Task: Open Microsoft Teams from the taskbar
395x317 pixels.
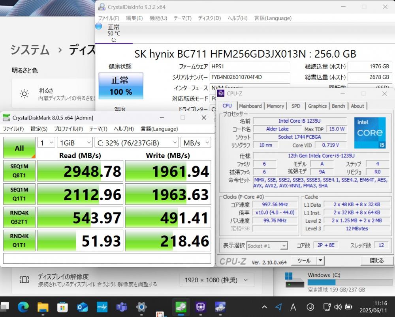Action: [x=122, y=307]
